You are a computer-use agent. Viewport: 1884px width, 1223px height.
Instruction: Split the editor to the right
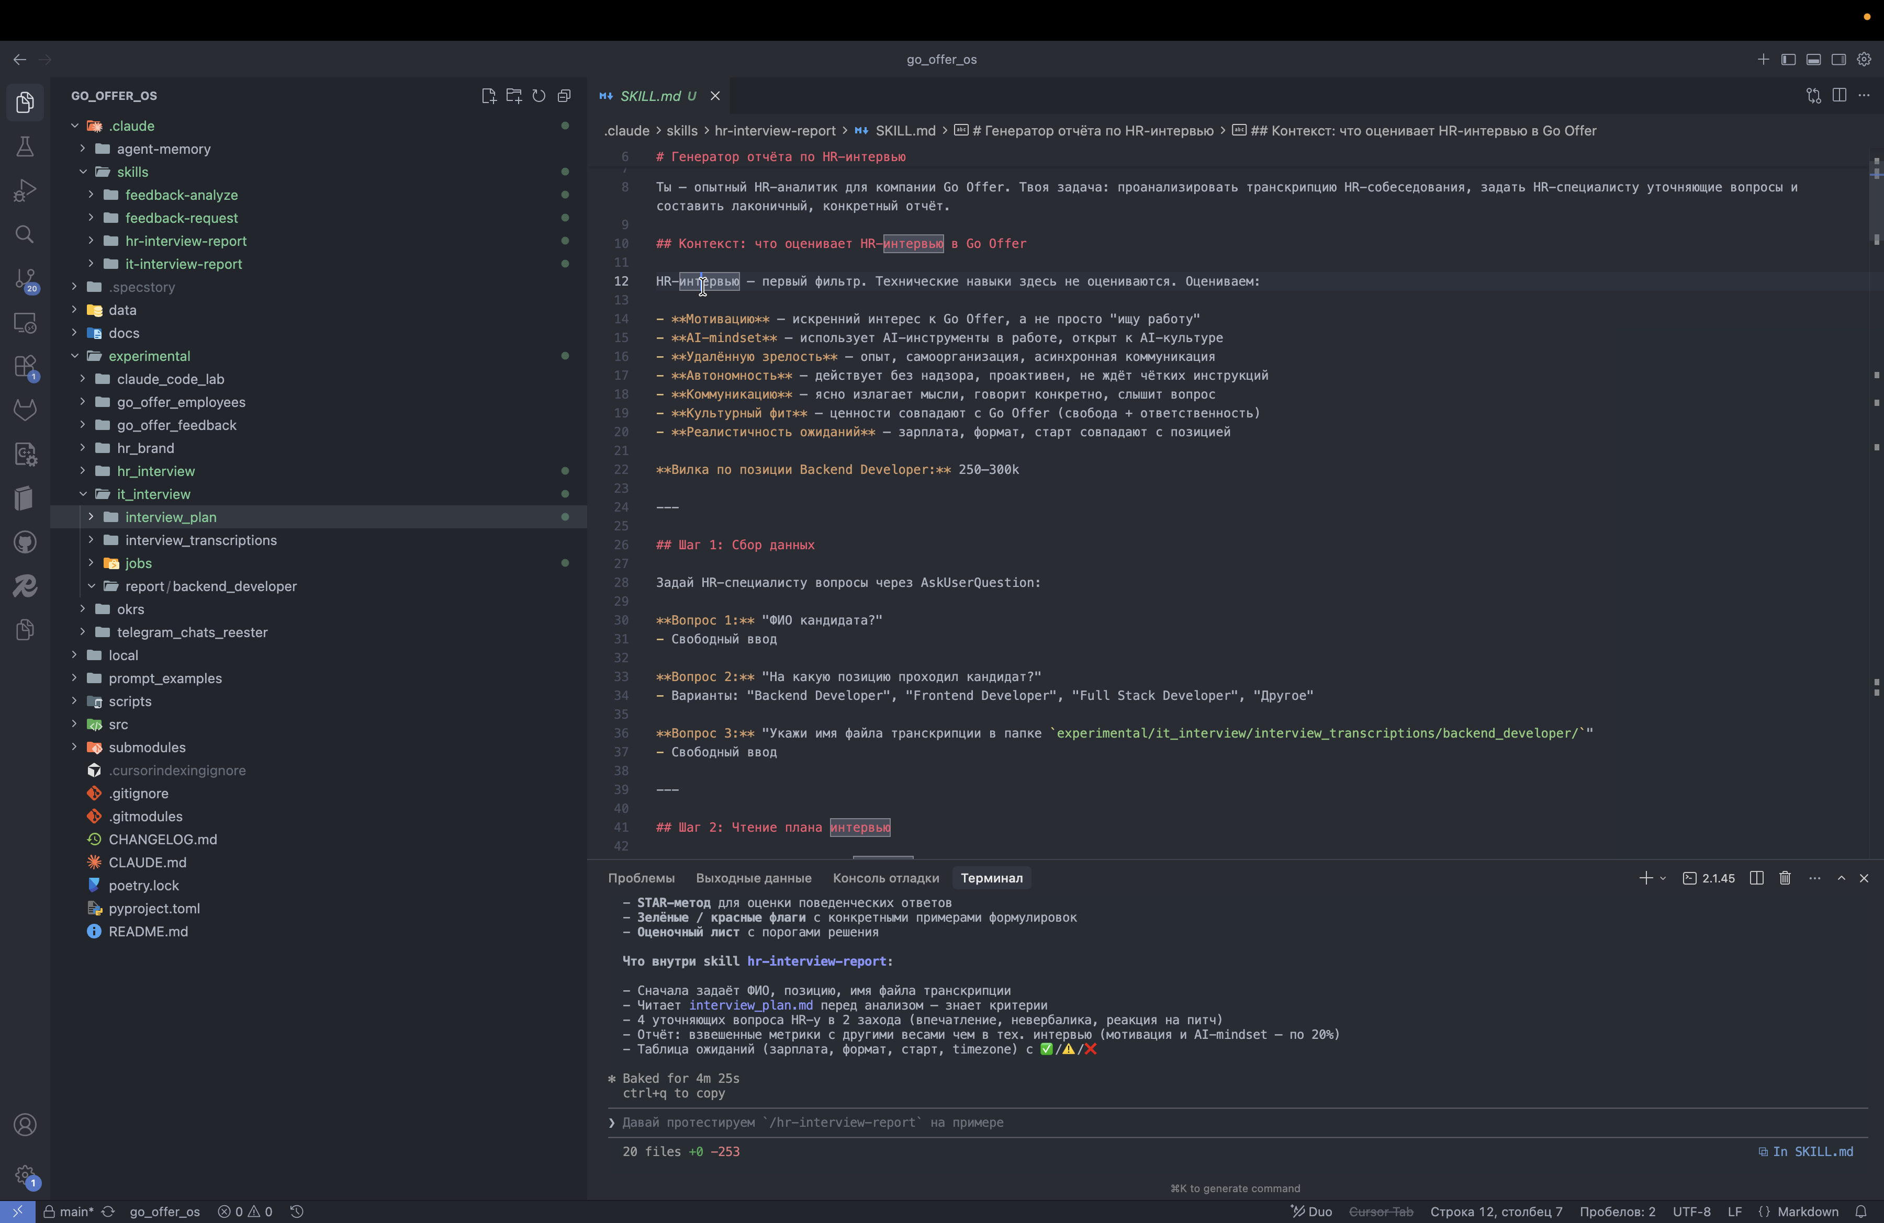(x=1839, y=96)
